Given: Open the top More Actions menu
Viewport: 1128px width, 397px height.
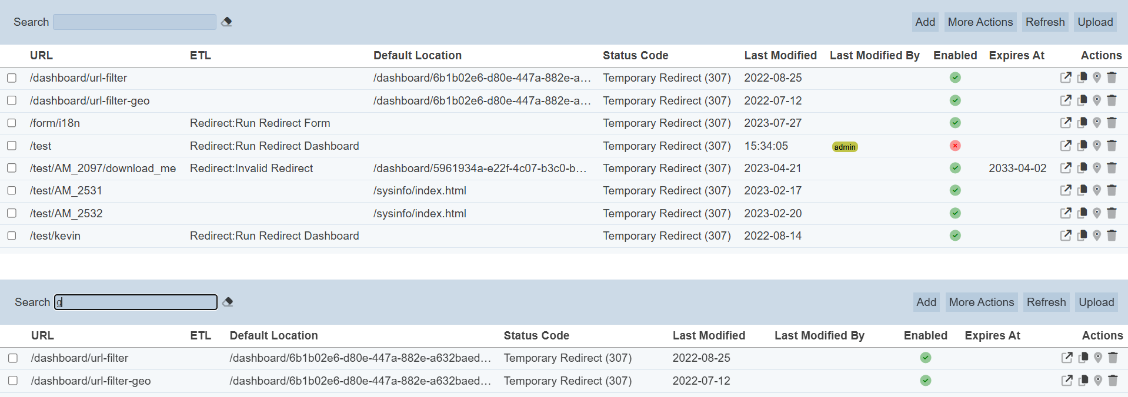Looking at the screenshot, I should [x=980, y=22].
